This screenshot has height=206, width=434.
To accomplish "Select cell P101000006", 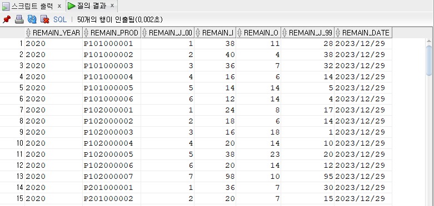I will (x=112, y=99).
